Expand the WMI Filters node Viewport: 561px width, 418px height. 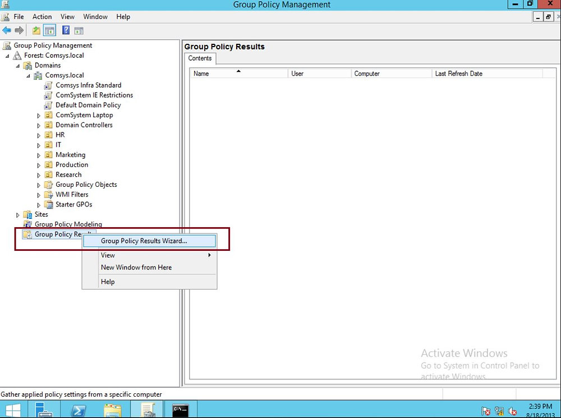38,194
